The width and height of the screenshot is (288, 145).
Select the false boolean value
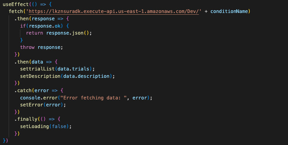point(61,126)
